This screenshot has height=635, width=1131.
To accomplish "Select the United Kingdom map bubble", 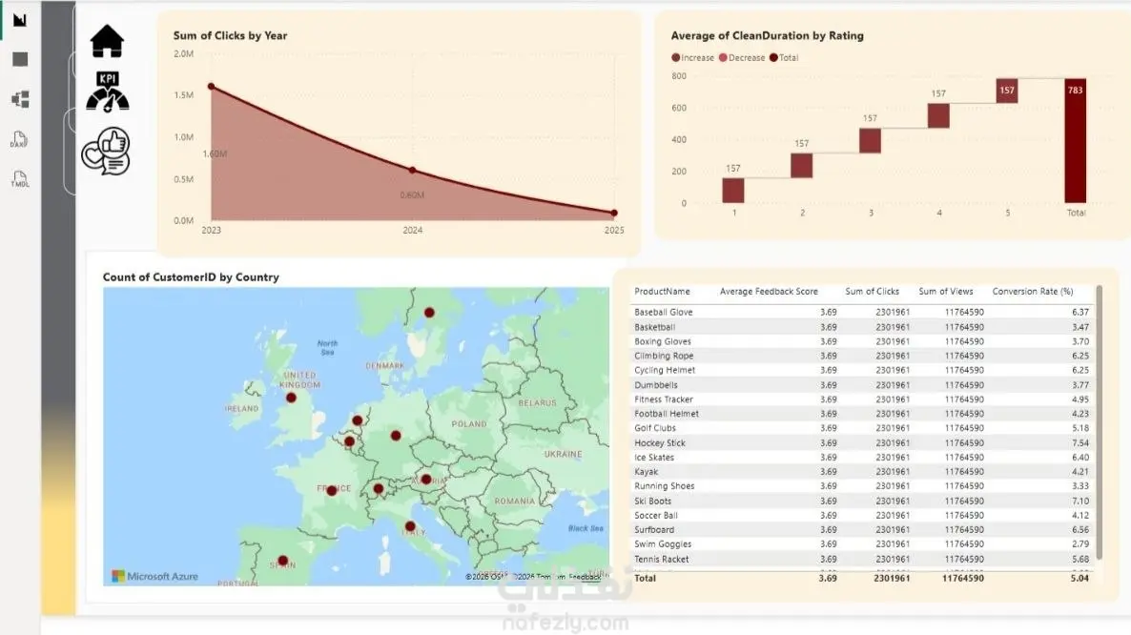I will [291, 398].
